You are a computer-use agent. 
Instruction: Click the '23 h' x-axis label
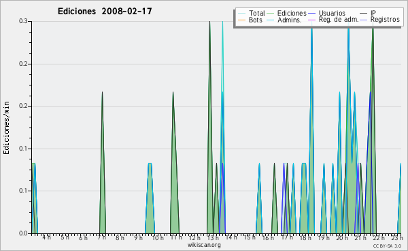(397, 237)
